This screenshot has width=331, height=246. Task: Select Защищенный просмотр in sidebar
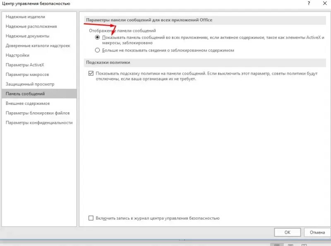pos(39,84)
